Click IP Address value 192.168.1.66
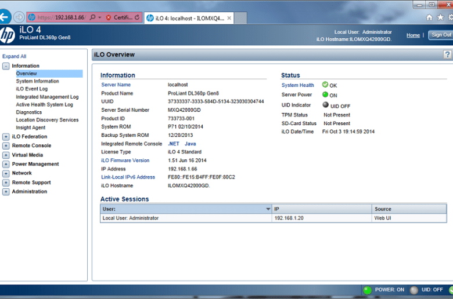The height and width of the screenshot is (299, 453). [x=182, y=169]
